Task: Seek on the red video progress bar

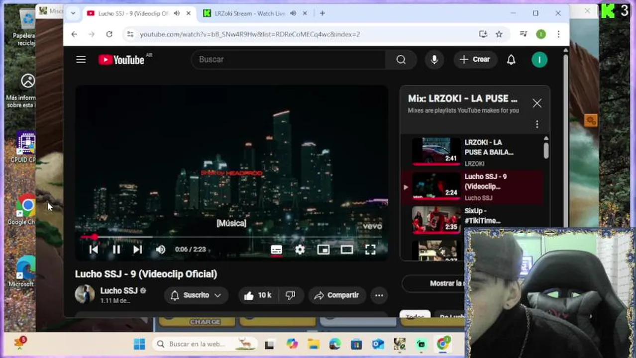Action: click(231, 237)
